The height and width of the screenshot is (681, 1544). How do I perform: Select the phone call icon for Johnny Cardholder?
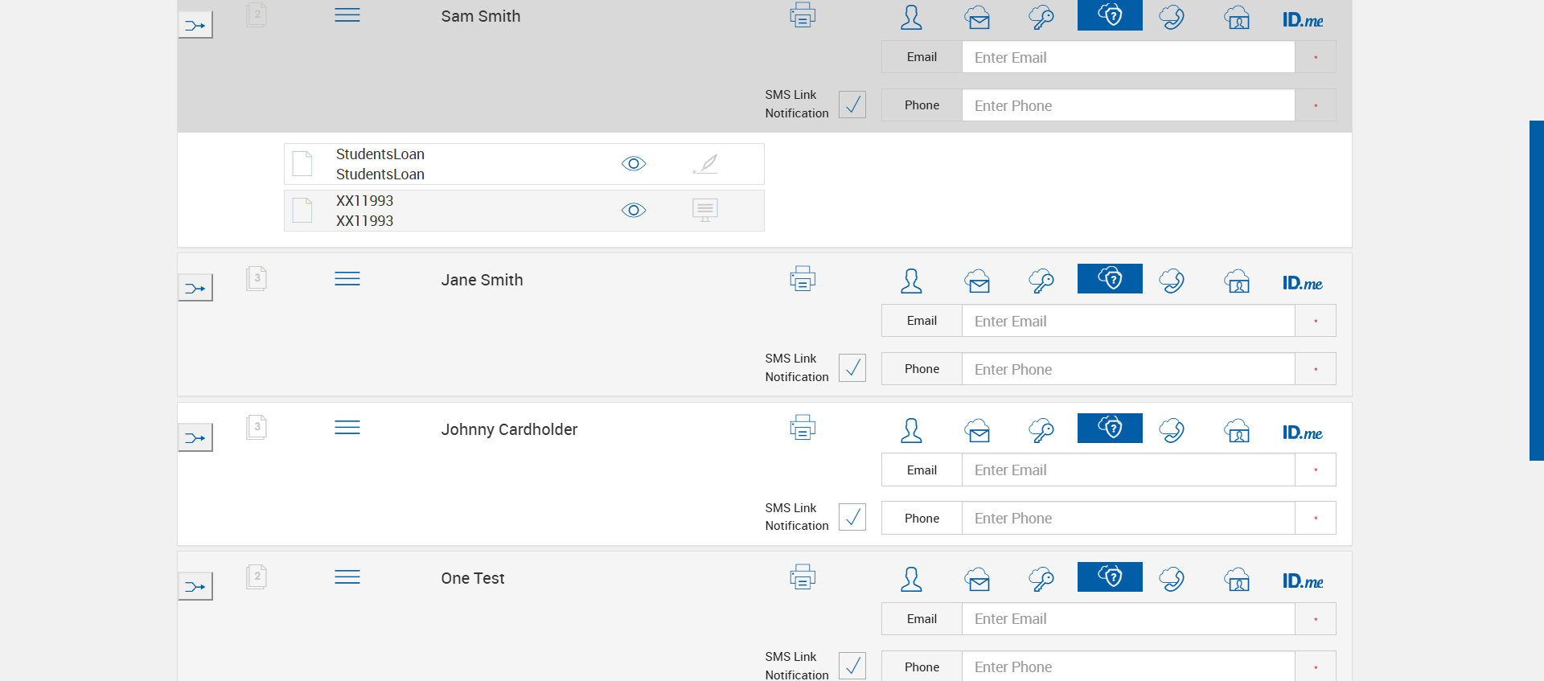pyautogui.click(x=1172, y=430)
